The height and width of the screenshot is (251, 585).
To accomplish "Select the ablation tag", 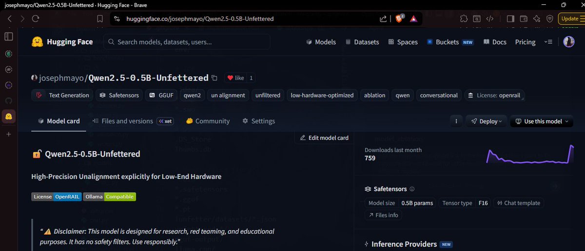I will click(x=374, y=95).
